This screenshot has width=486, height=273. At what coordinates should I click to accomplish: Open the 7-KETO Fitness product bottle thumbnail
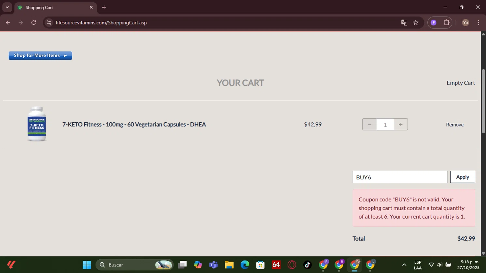click(37, 124)
